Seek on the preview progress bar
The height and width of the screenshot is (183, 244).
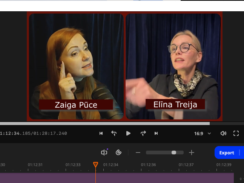(122, 124)
